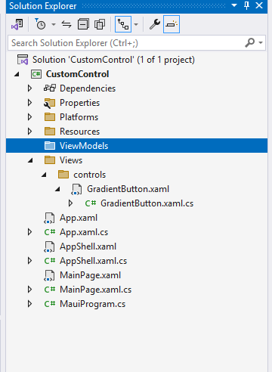Select Platforms folder label
This screenshot has height=372, width=272.
pyautogui.click(x=79, y=117)
